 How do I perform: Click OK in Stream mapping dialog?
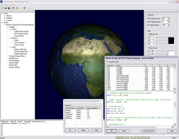click(70, 130)
